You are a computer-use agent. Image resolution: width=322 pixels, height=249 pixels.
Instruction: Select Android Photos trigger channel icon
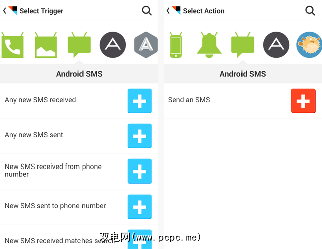click(46, 45)
